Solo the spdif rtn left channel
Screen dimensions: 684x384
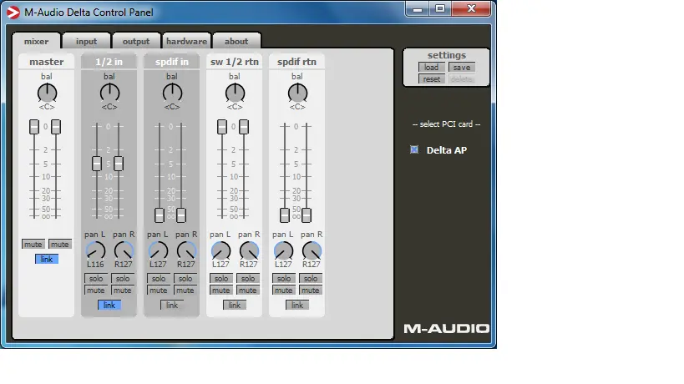[284, 279]
